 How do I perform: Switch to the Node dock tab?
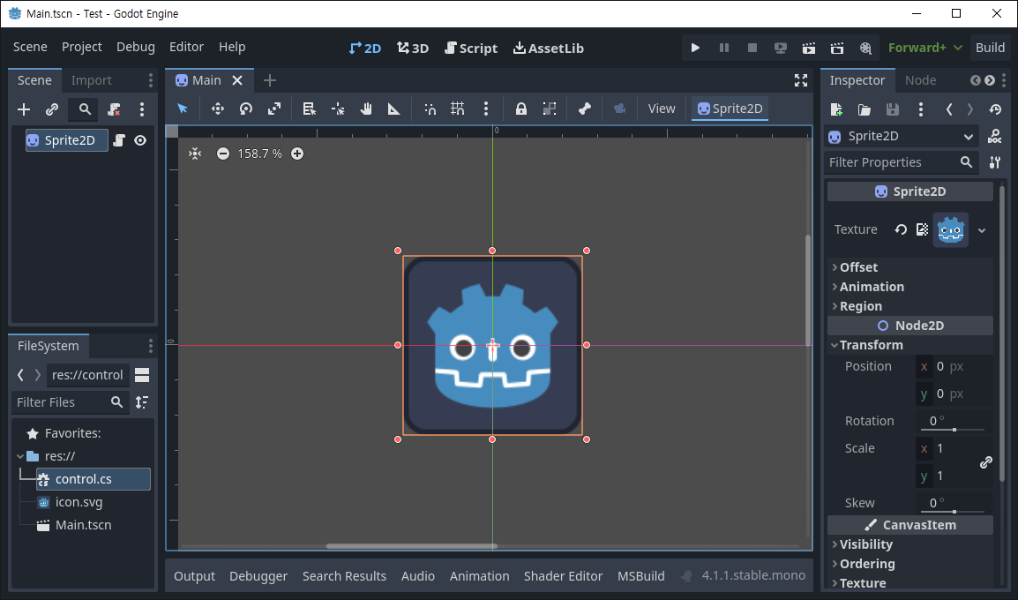[x=921, y=80]
